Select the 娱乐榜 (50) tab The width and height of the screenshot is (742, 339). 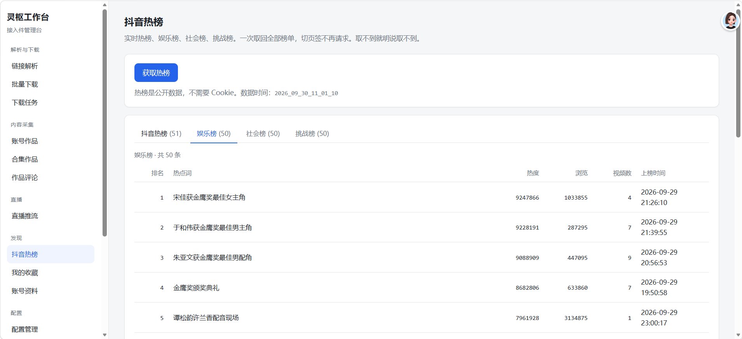tap(213, 134)
